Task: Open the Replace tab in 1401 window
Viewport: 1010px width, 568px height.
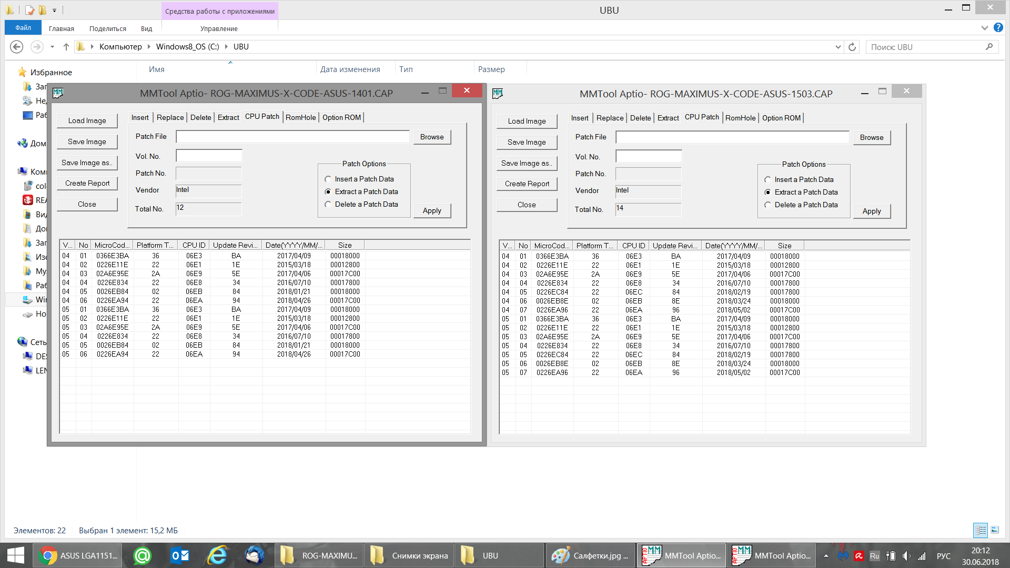Action: coord(170,117)
